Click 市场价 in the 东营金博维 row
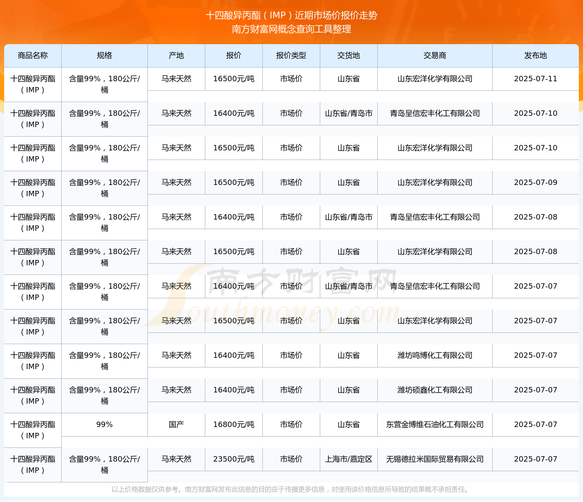The image size is (583, 502). click(x=291, y=425)
